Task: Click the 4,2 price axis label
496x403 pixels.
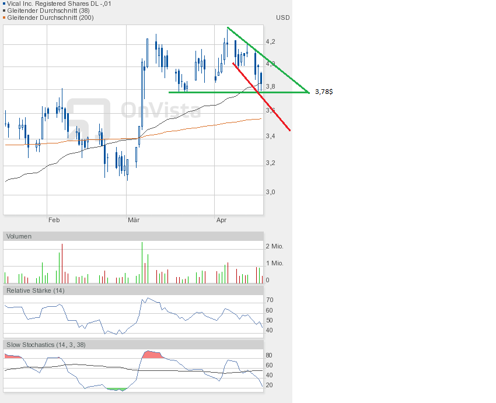Action: click(270, 42)
